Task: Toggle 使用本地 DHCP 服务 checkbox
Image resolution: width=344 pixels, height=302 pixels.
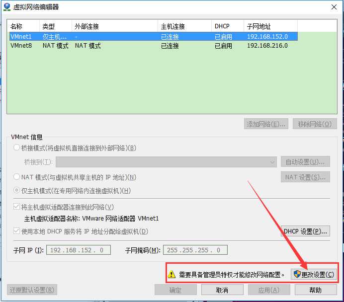Action: pos(16,231)
